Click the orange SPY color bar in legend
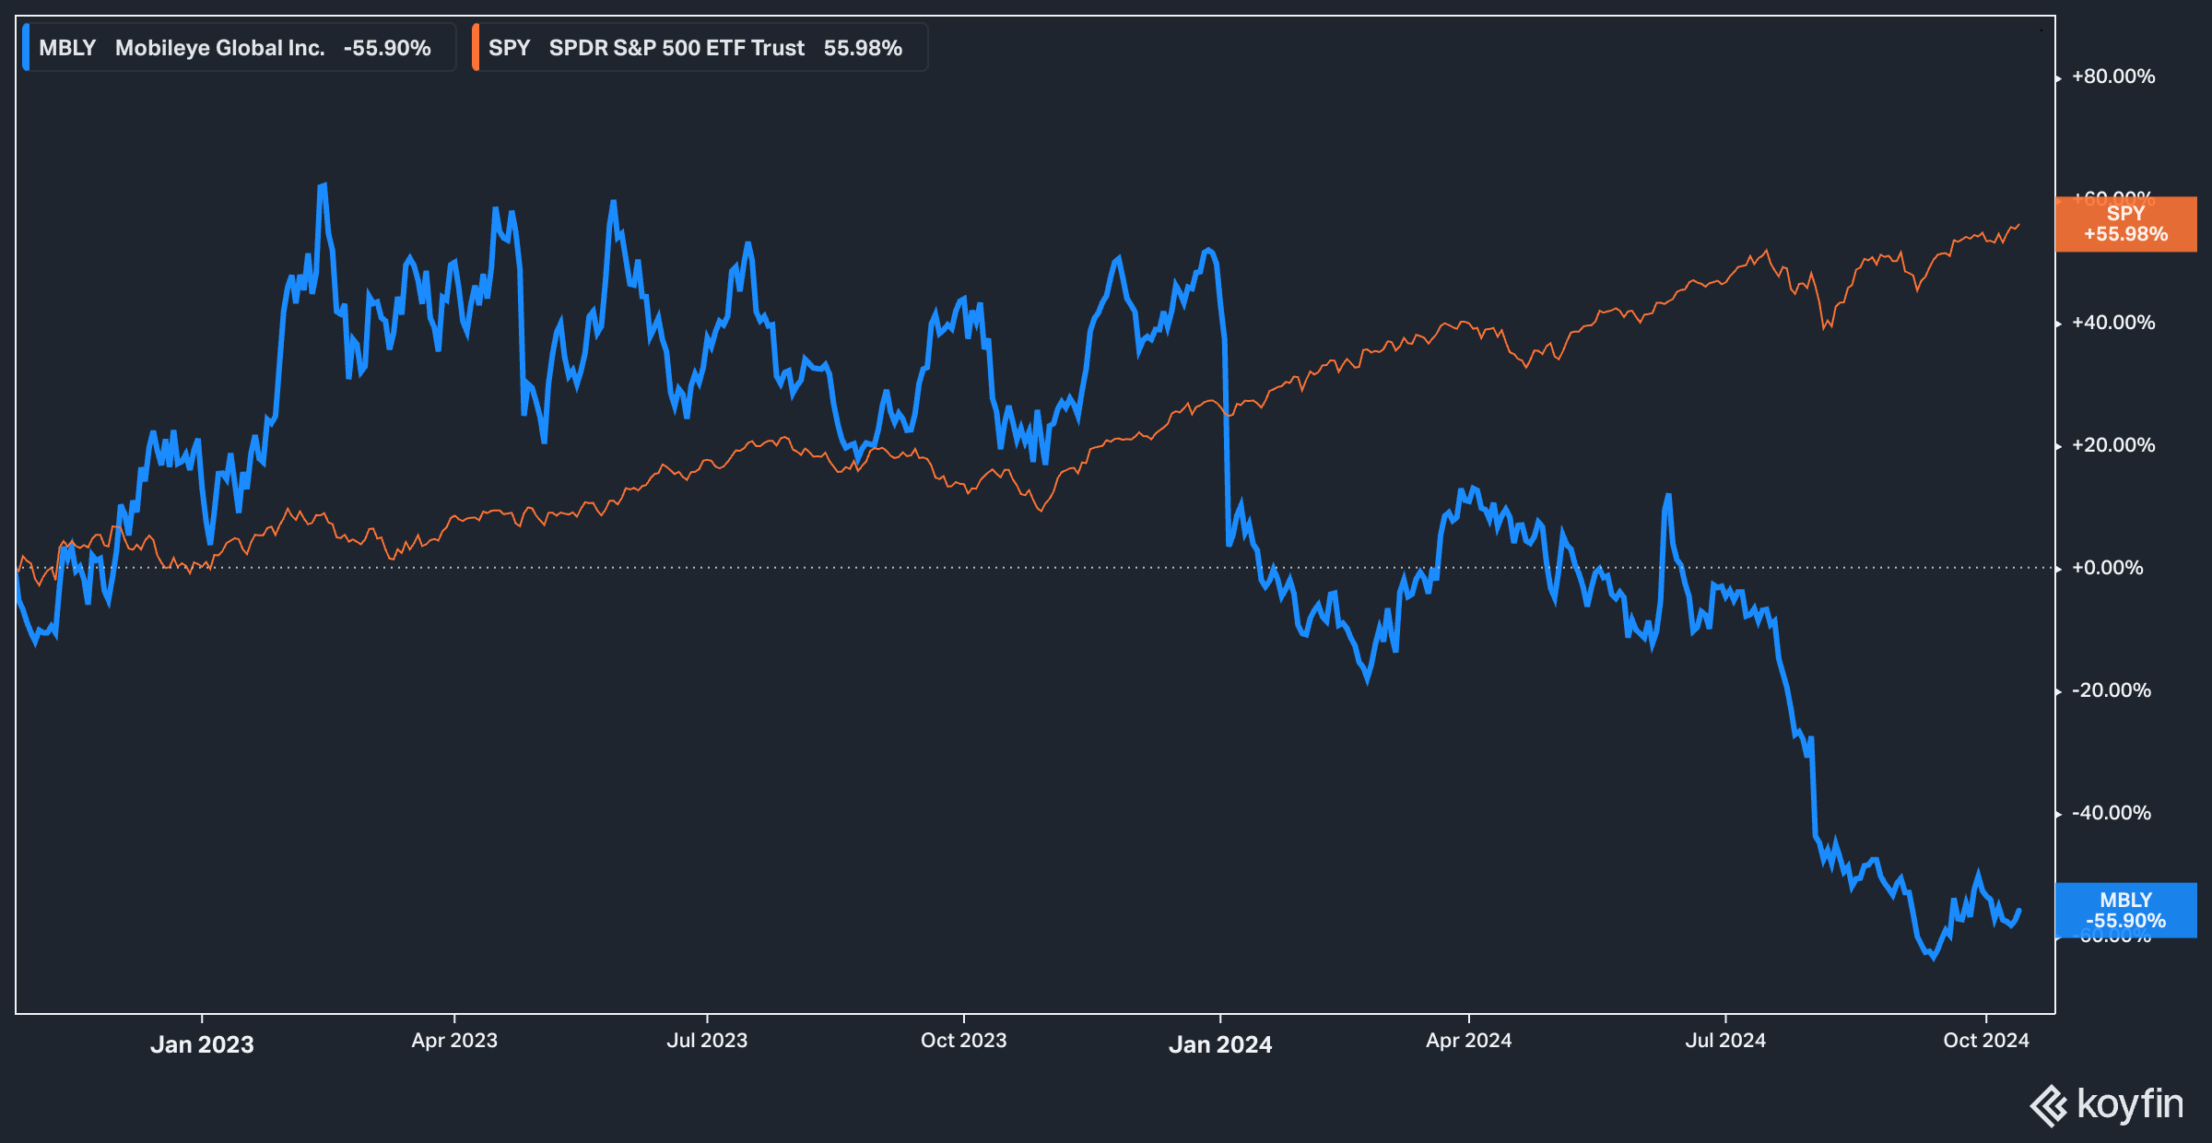Screen dimensions: 2212x1143 pos(476,48)
